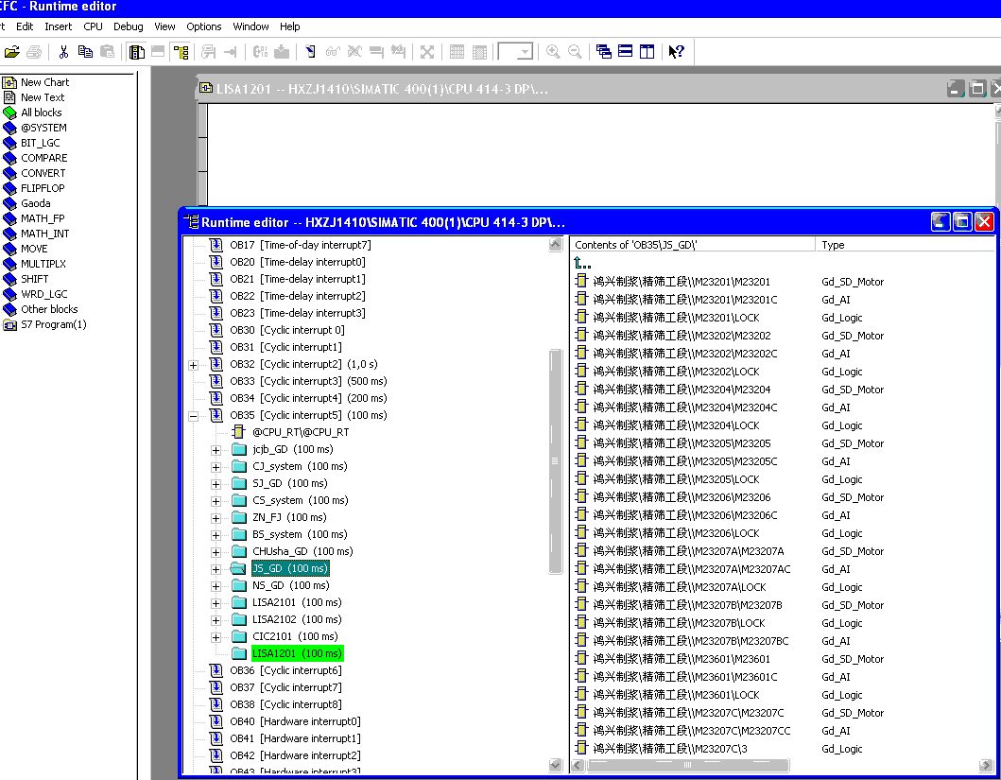Expand the OB32 Cyclic interrupt2 node
This screenshot has height=780, width=1001.
pyautogui.click(x=194, y=365)
